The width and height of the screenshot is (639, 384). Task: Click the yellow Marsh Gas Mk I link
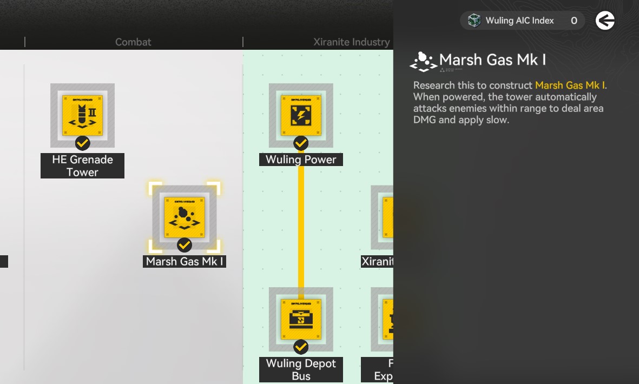[570, 85]
